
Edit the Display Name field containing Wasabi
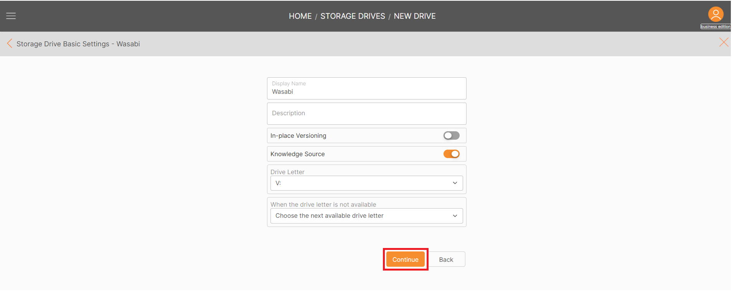click(366, 88)
